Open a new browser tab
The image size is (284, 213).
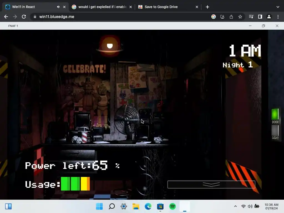[207, 7]
